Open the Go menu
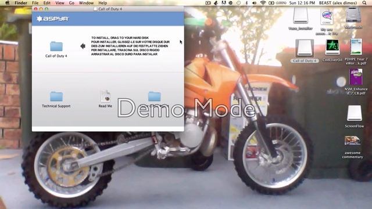372x209 pixels. 71,3
